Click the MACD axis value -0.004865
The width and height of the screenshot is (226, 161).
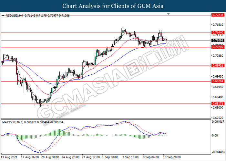point(218,152)
